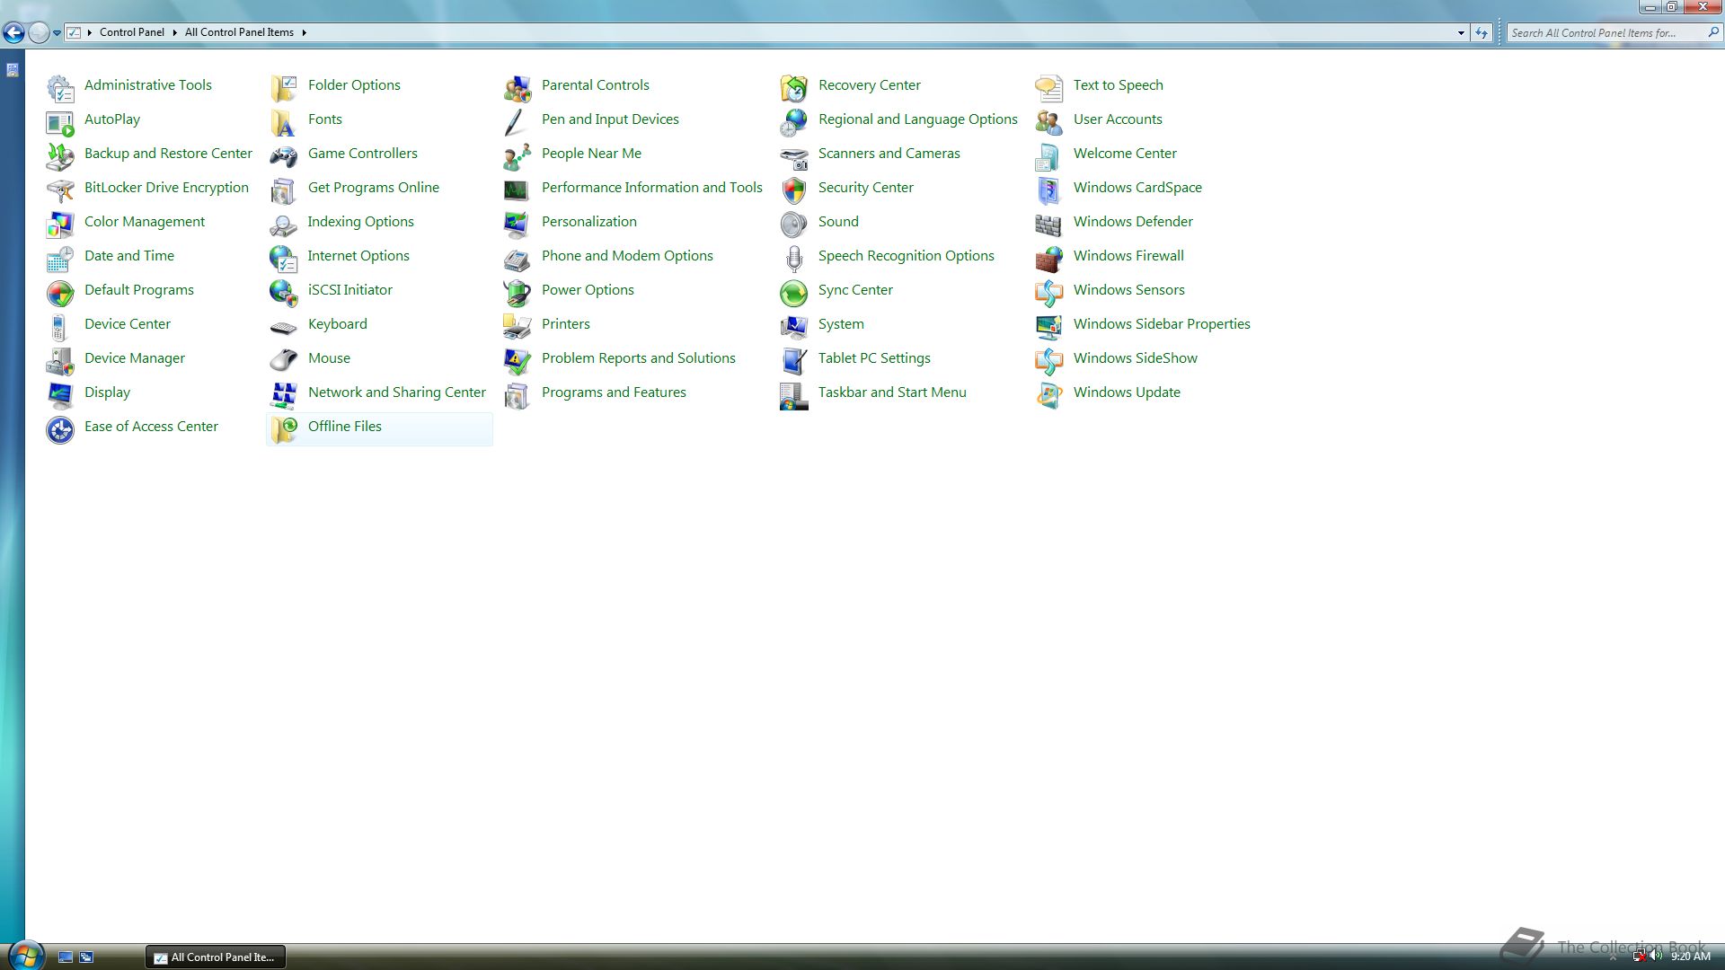Open Tablet PC Settings link

click(x=874, y=357)
